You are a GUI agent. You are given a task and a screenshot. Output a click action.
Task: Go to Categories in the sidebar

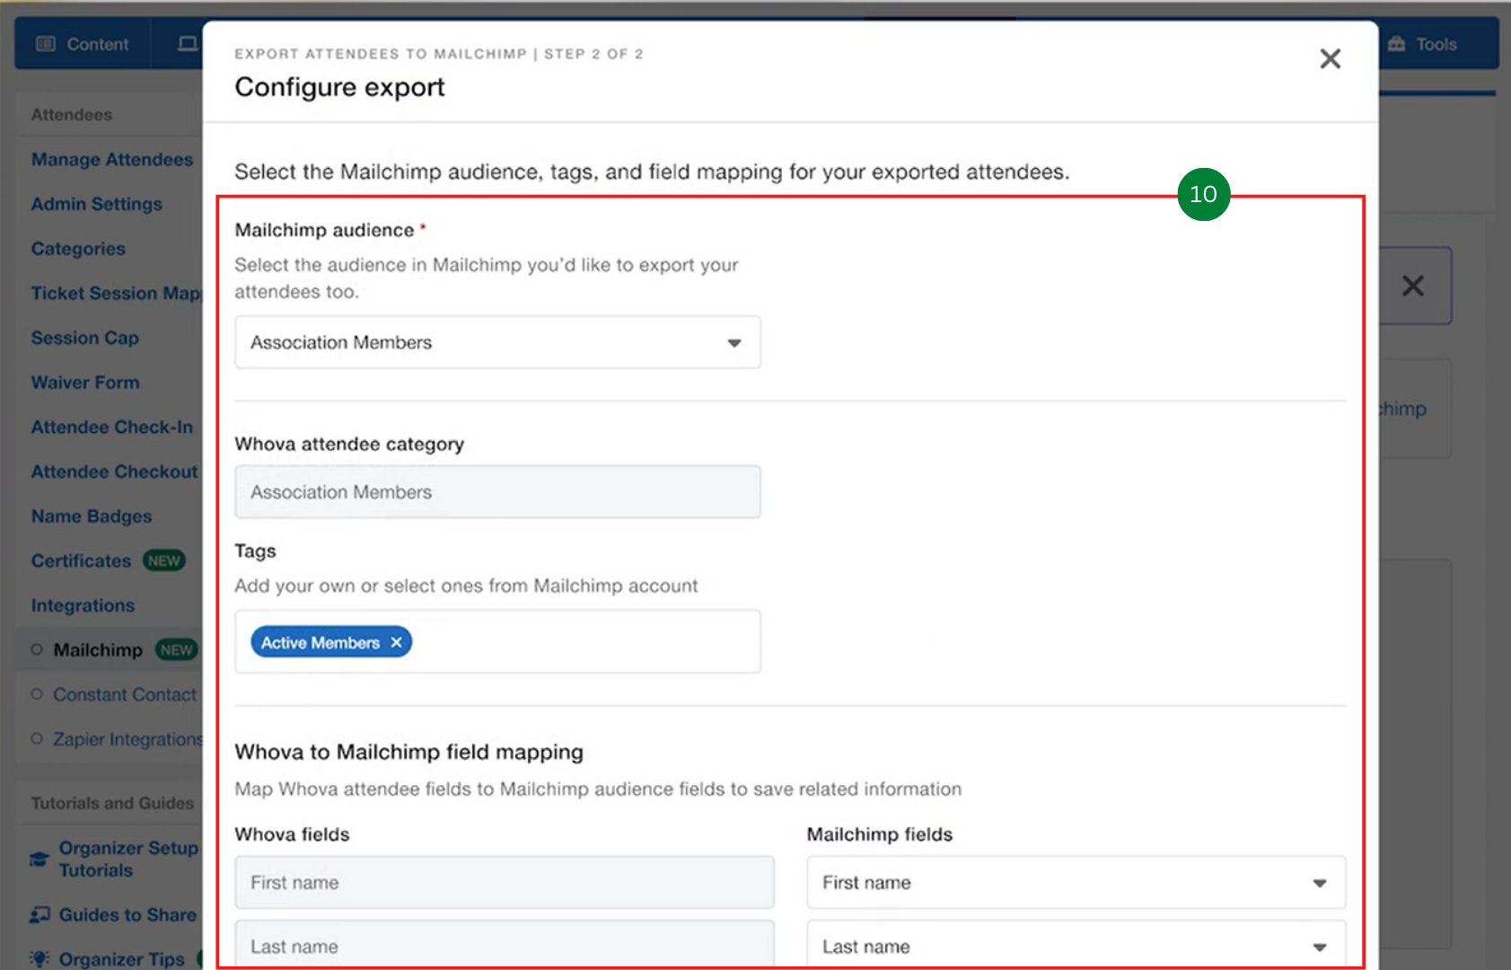point(78,249)
